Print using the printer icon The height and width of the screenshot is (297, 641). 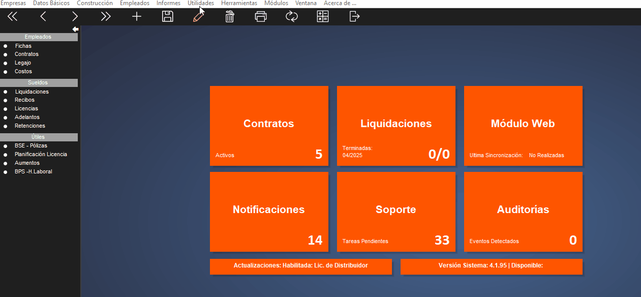click(x=261, y=16)
